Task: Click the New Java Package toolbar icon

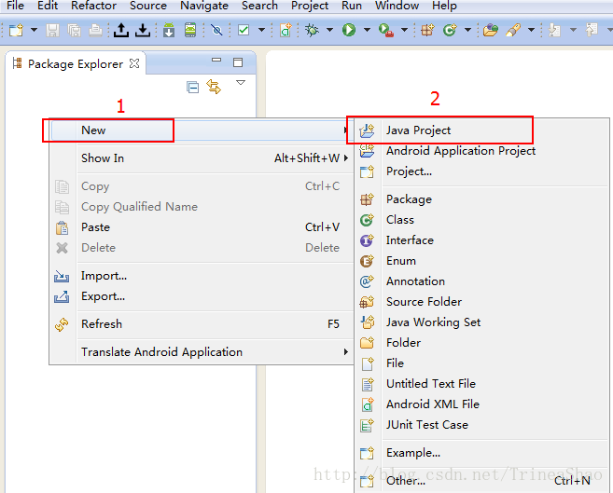Action: (x=427, y=30)
